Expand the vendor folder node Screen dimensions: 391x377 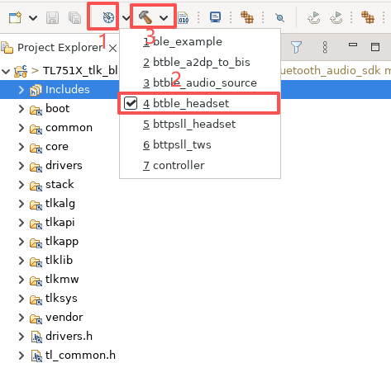(21, 318)
